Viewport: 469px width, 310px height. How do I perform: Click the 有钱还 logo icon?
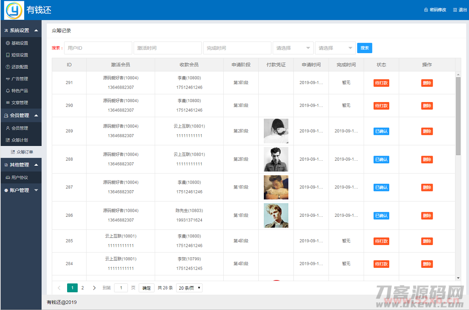point(14,10)
